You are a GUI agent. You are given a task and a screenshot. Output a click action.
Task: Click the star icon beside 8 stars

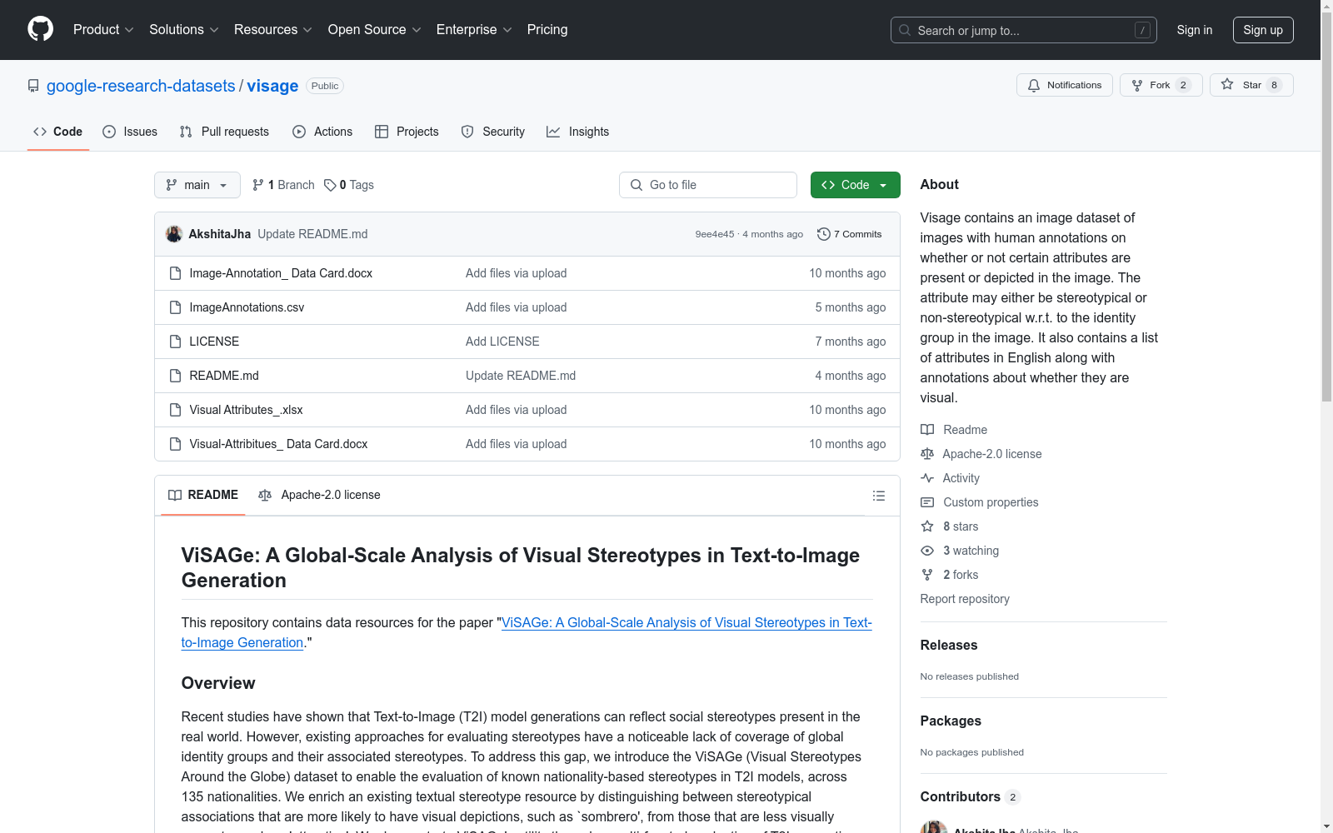click(927, 526)
